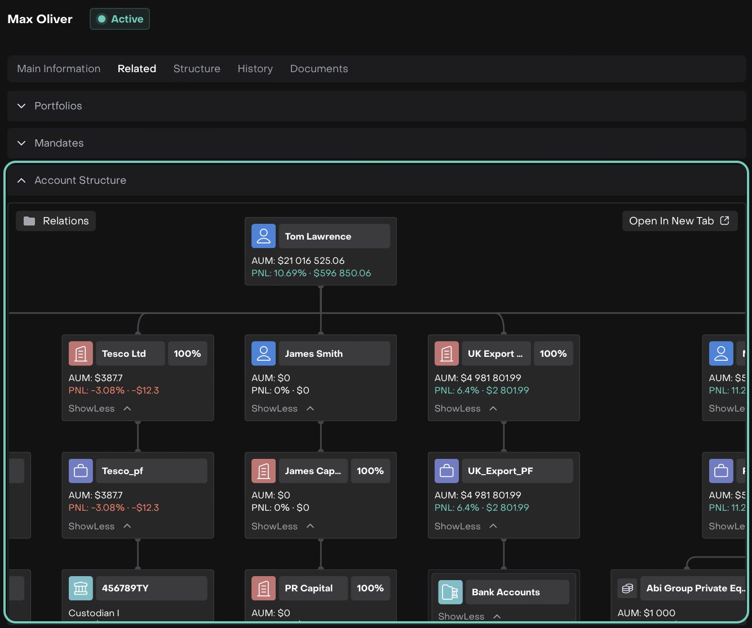
Task: Click James Smith's person icon
Action: 263,353
